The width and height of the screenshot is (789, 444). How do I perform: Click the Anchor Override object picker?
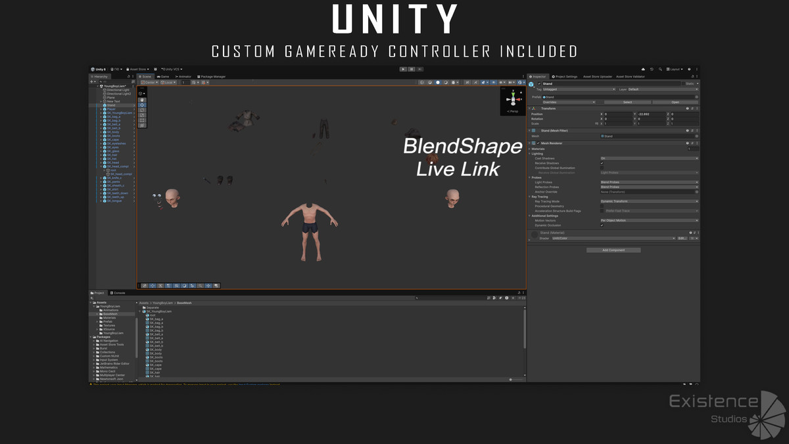tap(697, 192)
